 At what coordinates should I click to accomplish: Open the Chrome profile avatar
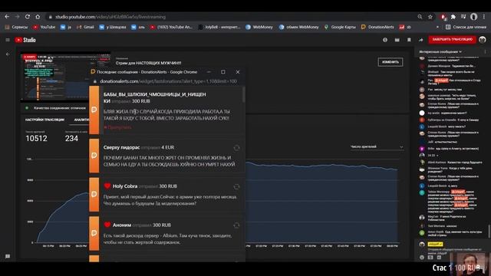click(x=474, y=17)
